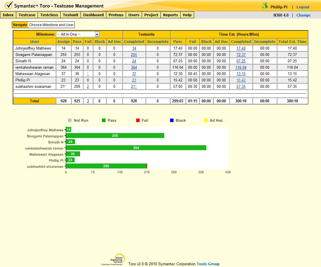Click the Navigate button label
This screenshot has width=321, height=267.
tap(20, 25)
